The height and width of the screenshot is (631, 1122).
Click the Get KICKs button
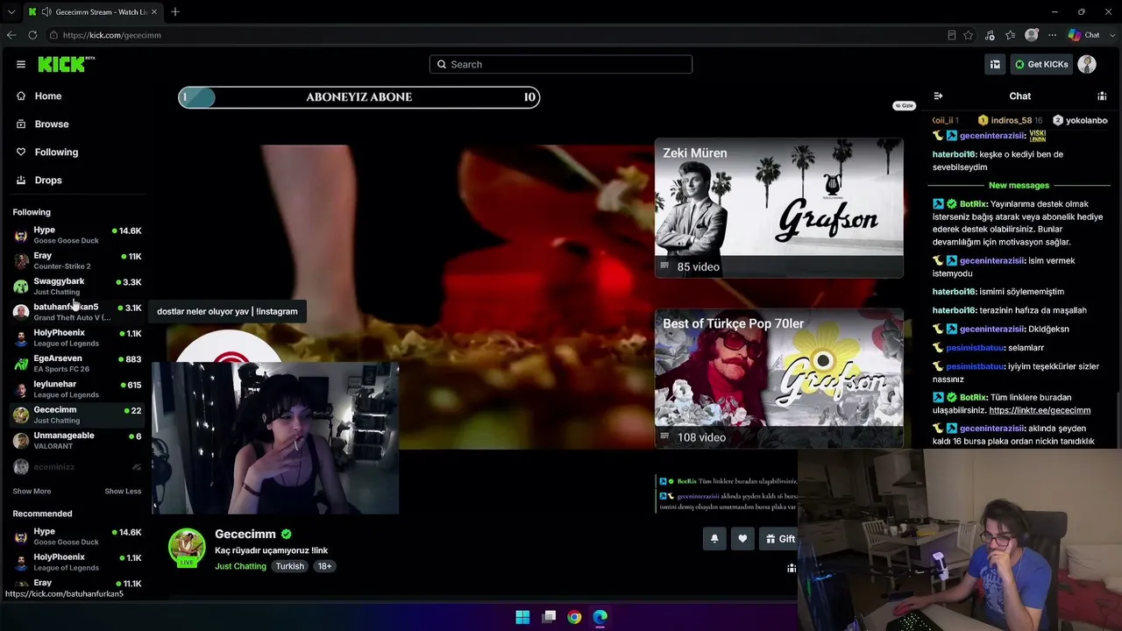click(1041, 64)
